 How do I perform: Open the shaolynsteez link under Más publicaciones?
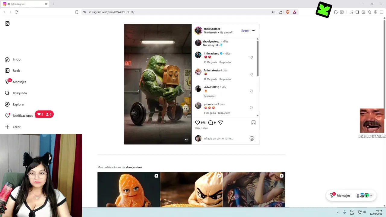[134, 167]
